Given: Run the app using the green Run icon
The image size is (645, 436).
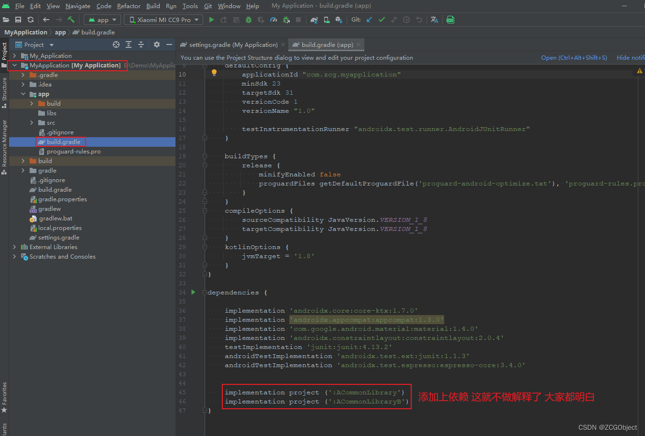Looking at the screenshot, I should 211,20.
